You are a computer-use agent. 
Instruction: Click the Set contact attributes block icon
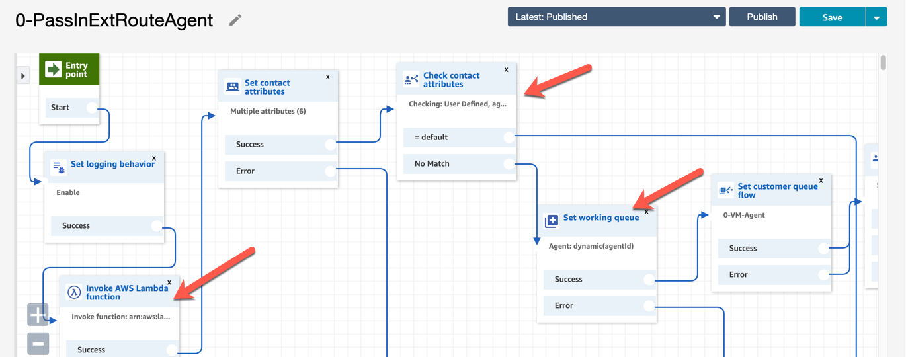point(233,87)
